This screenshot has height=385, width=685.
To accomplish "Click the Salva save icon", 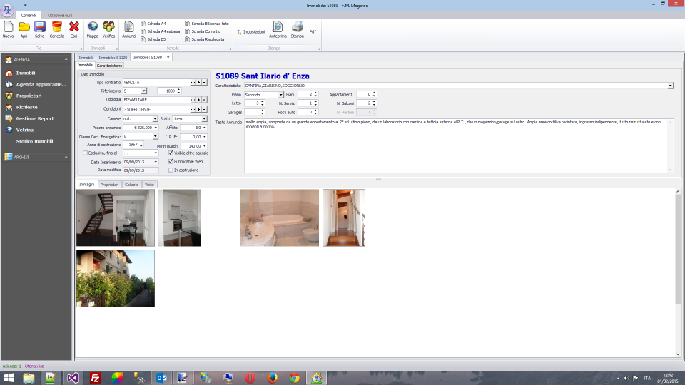I will coord(40,27).
